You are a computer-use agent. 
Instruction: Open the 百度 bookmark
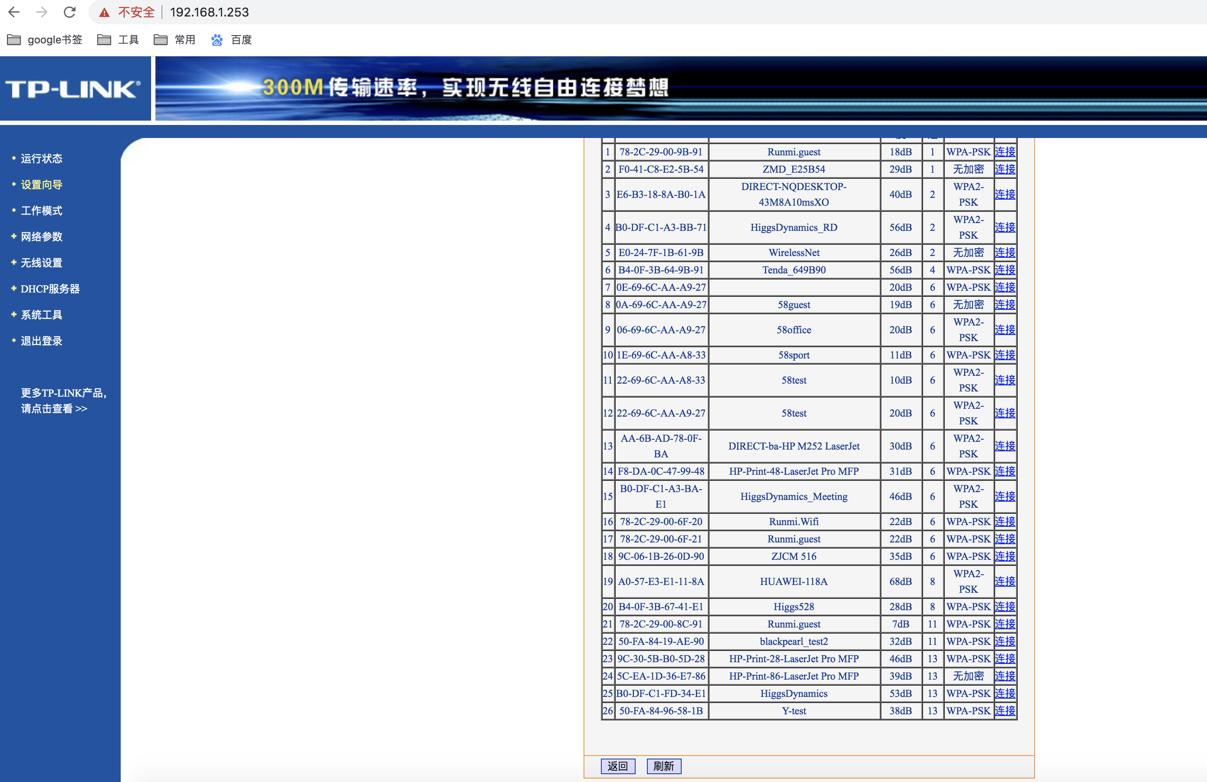click(232, 39)
